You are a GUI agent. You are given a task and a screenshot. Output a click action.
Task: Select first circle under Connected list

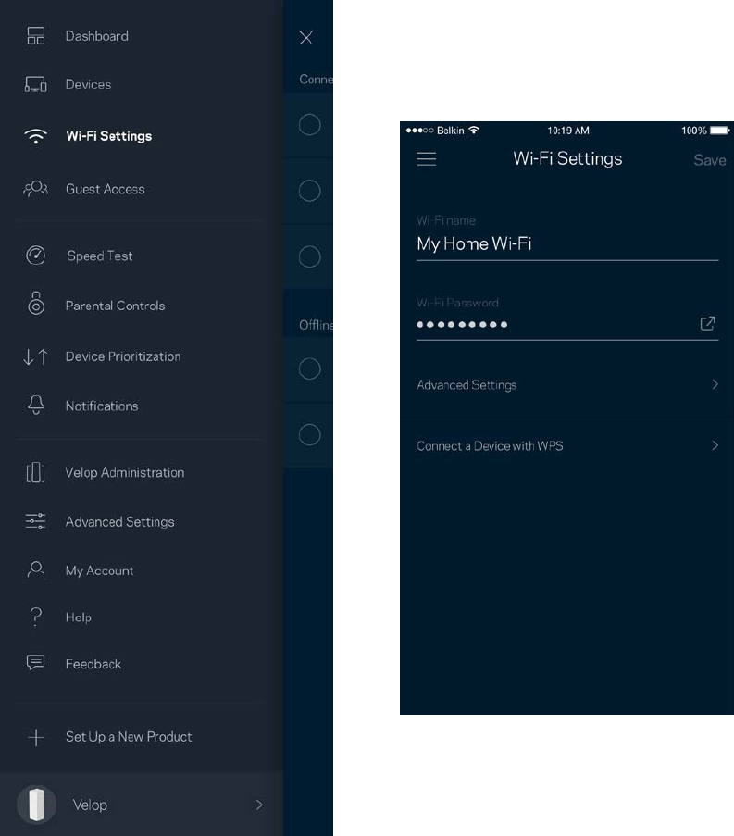[x=310, y=125]
